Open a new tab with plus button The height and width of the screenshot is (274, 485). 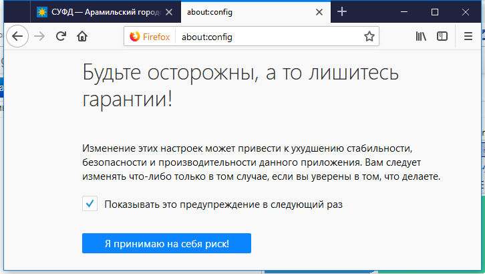point(342,11)
